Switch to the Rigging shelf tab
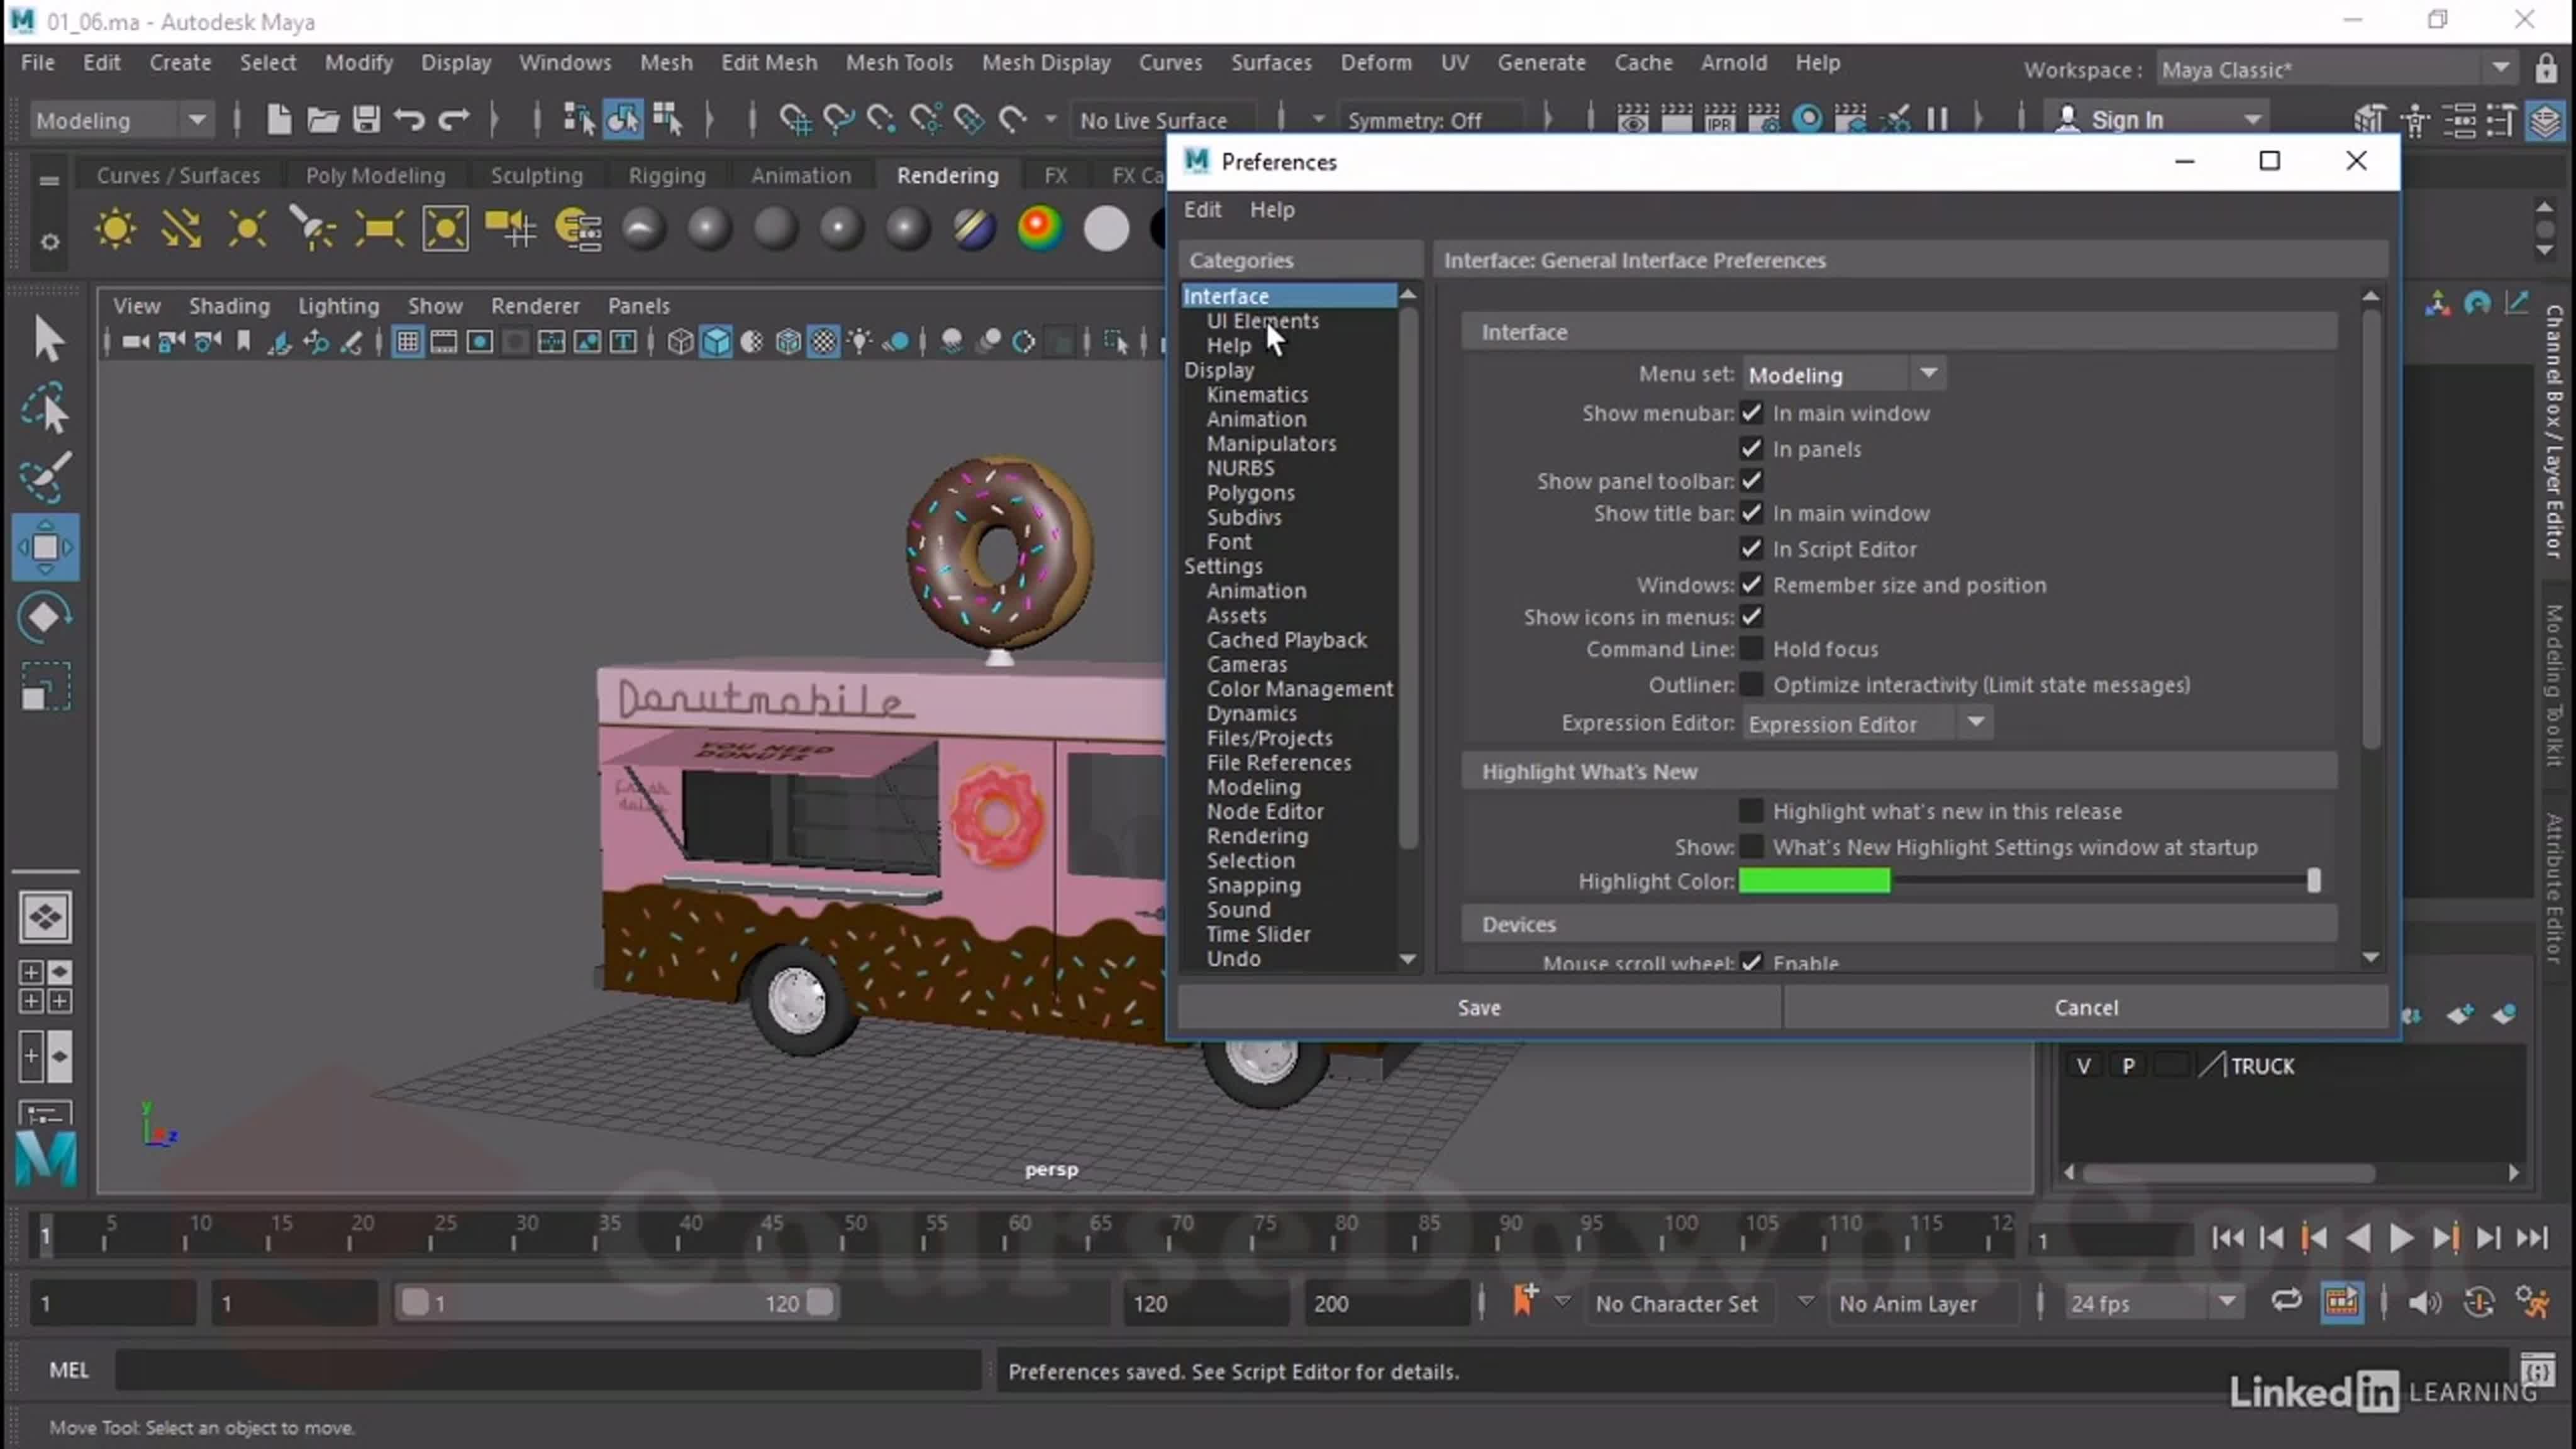The image size is (2576, 1449). tap(667, 175)
